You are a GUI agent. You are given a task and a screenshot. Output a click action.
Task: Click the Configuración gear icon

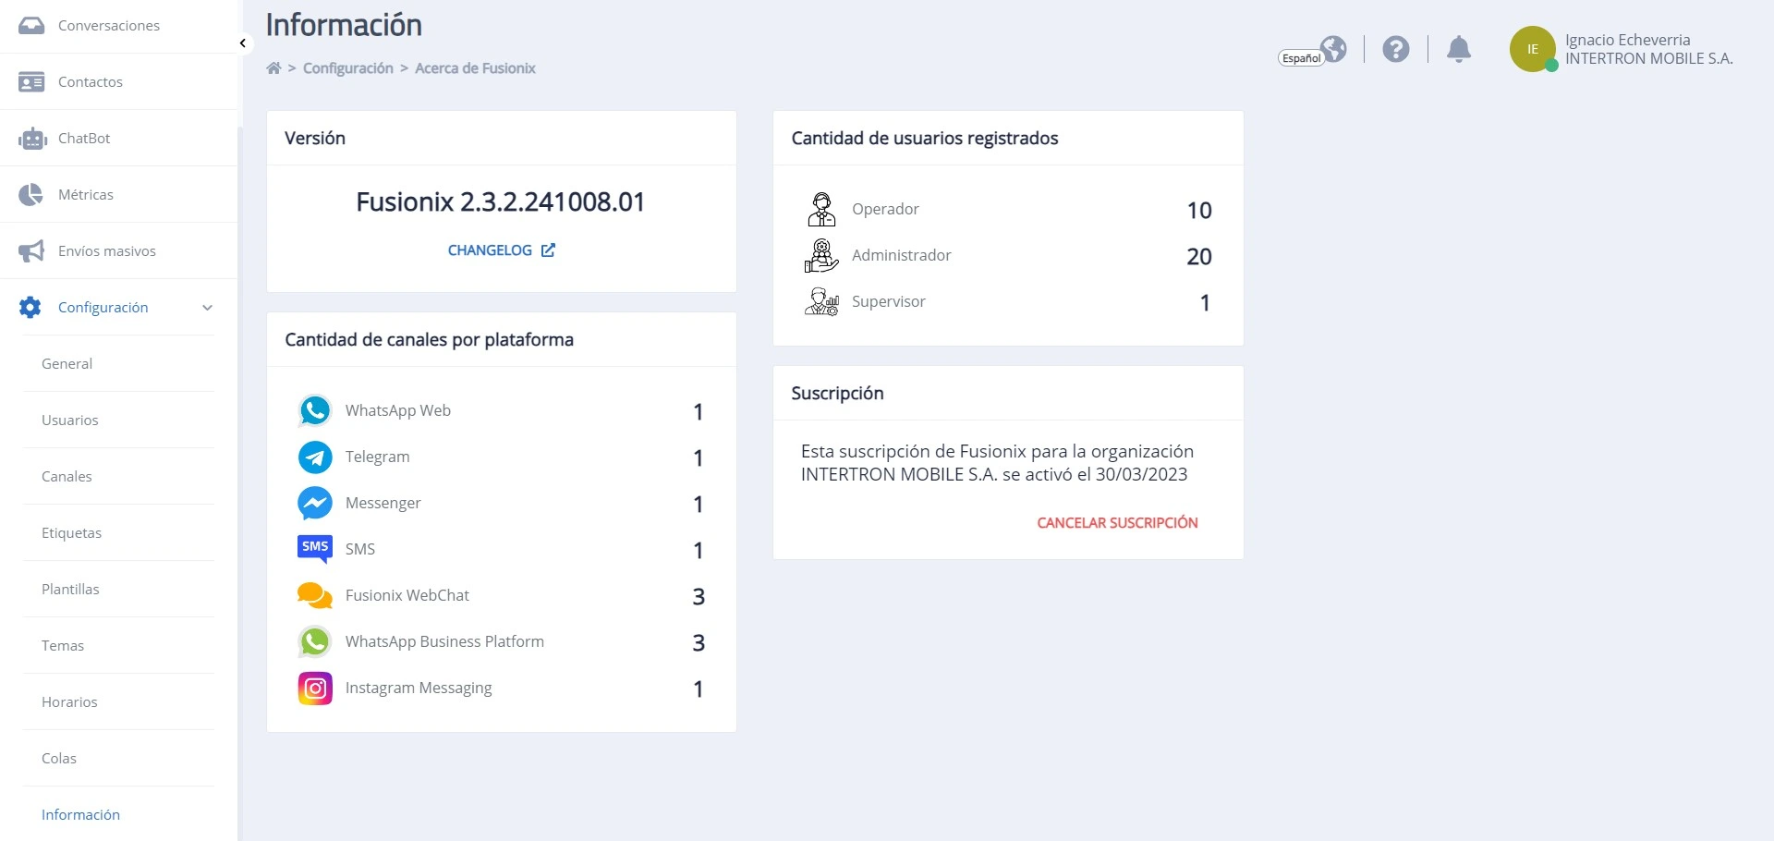(30, 308)
